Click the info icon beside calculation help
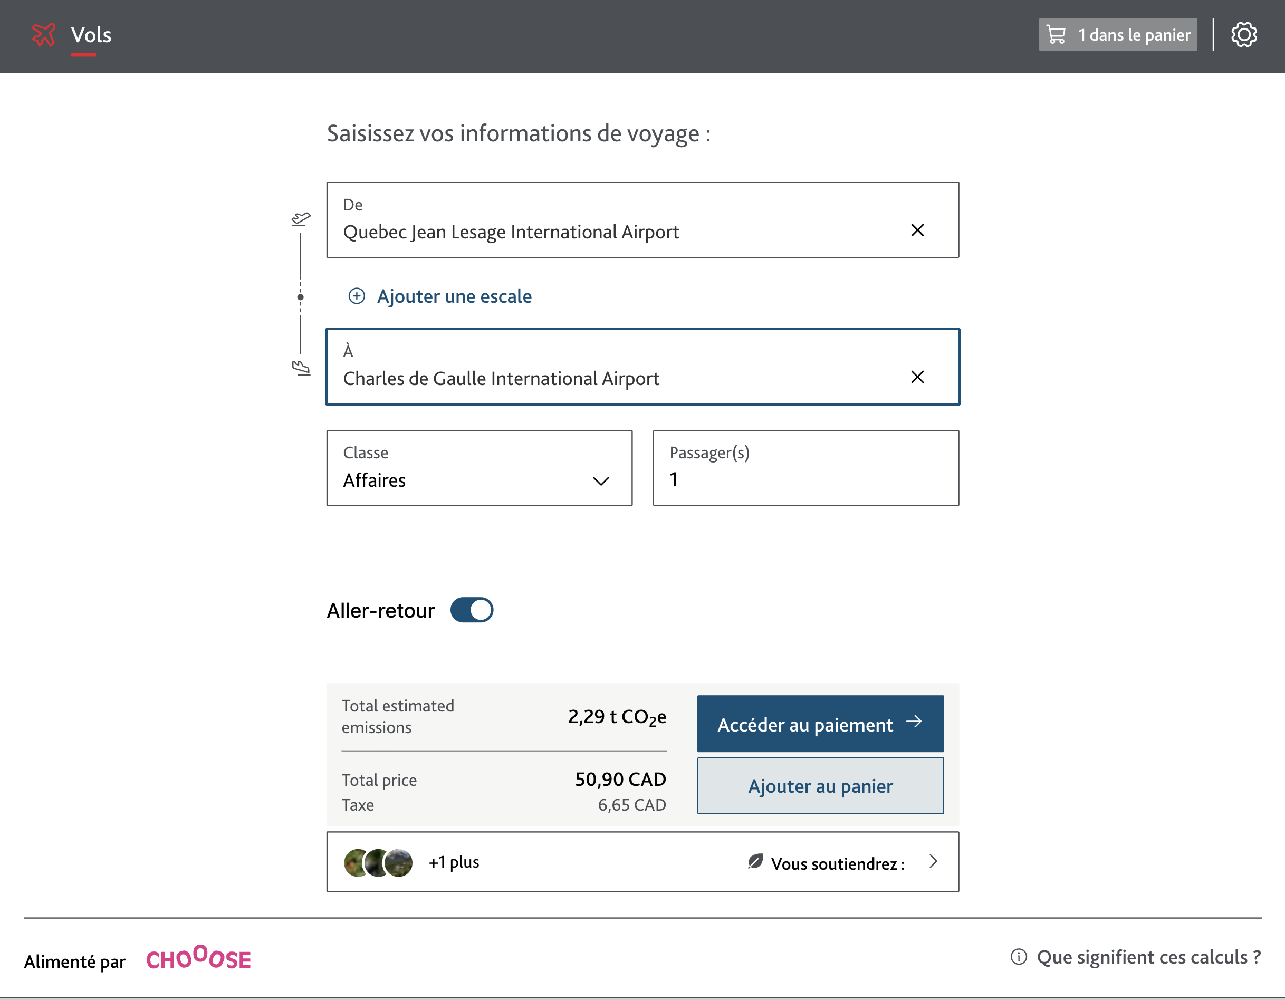 (1019, 957)
